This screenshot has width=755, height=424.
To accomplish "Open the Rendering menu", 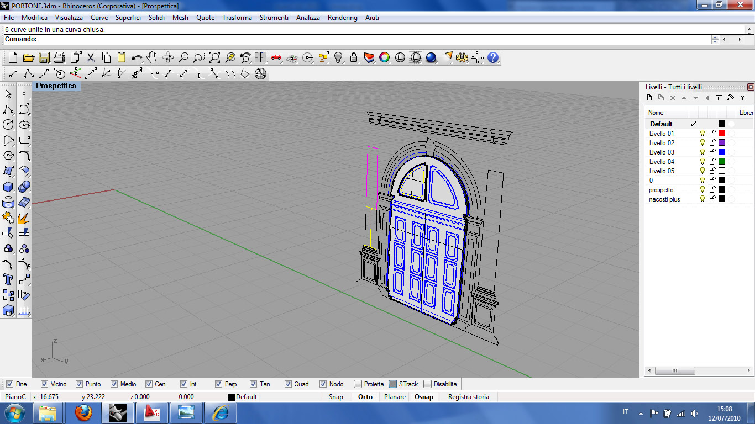I will (x=343, y=18).
